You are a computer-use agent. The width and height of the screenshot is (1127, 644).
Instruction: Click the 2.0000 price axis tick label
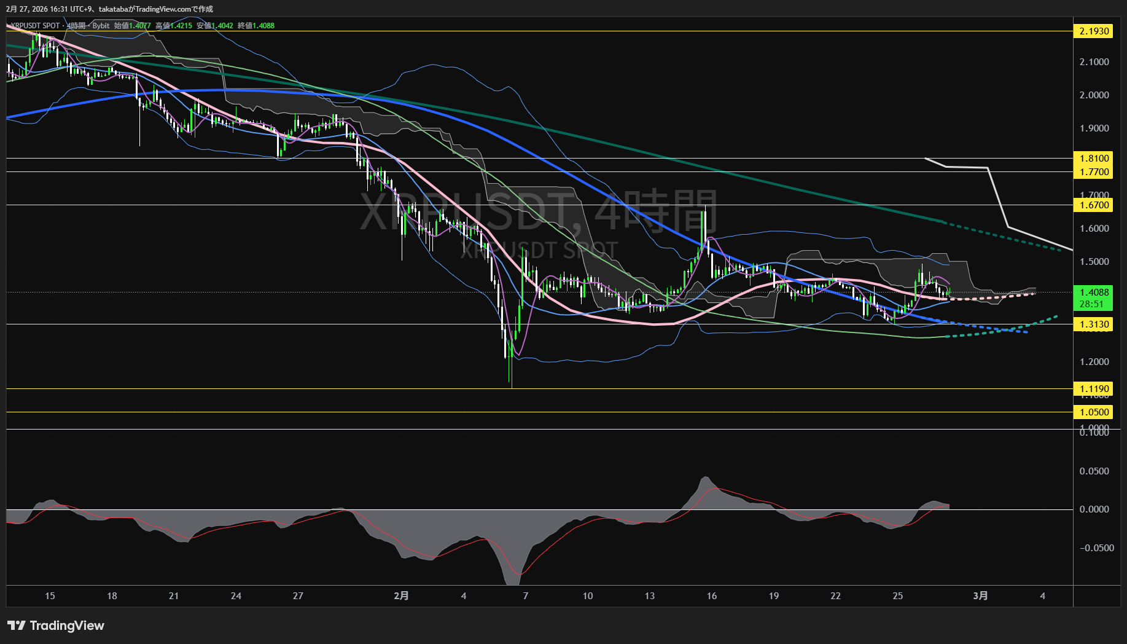pos(1094,95)
